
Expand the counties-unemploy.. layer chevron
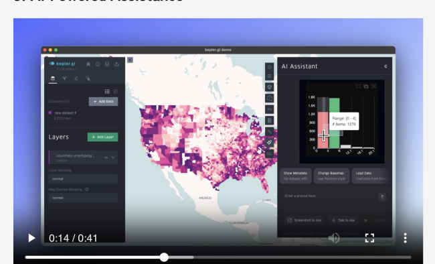pyautogui.click(x=113, y=157)
